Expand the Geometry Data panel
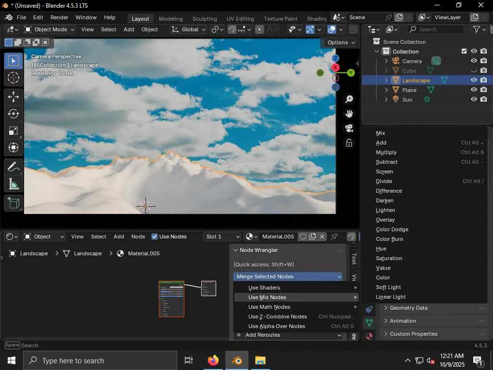The height and width of the screenshot is (370, 493). 408,308
